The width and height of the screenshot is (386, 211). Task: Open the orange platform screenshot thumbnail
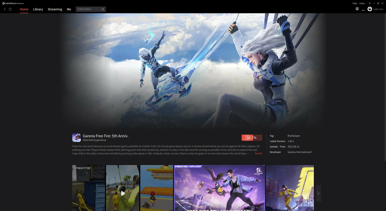coord(157,188)
